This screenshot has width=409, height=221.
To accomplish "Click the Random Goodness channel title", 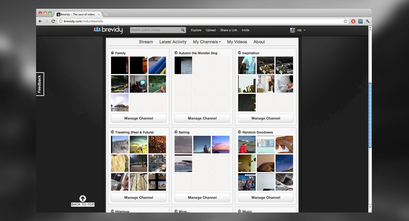I will tap(258, 132).
